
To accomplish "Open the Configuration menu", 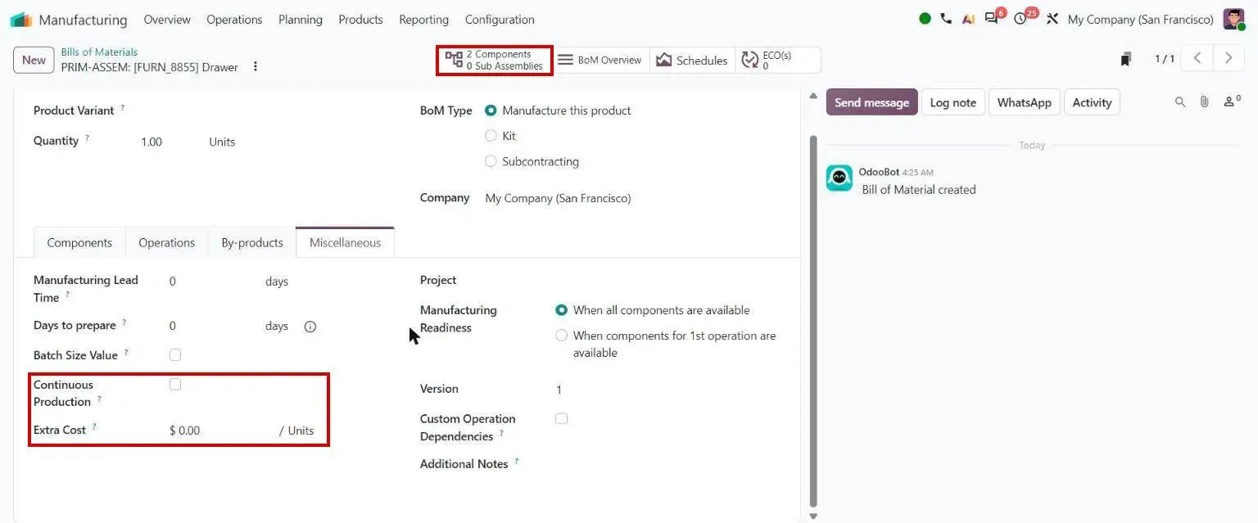I will tap(500, 20).
